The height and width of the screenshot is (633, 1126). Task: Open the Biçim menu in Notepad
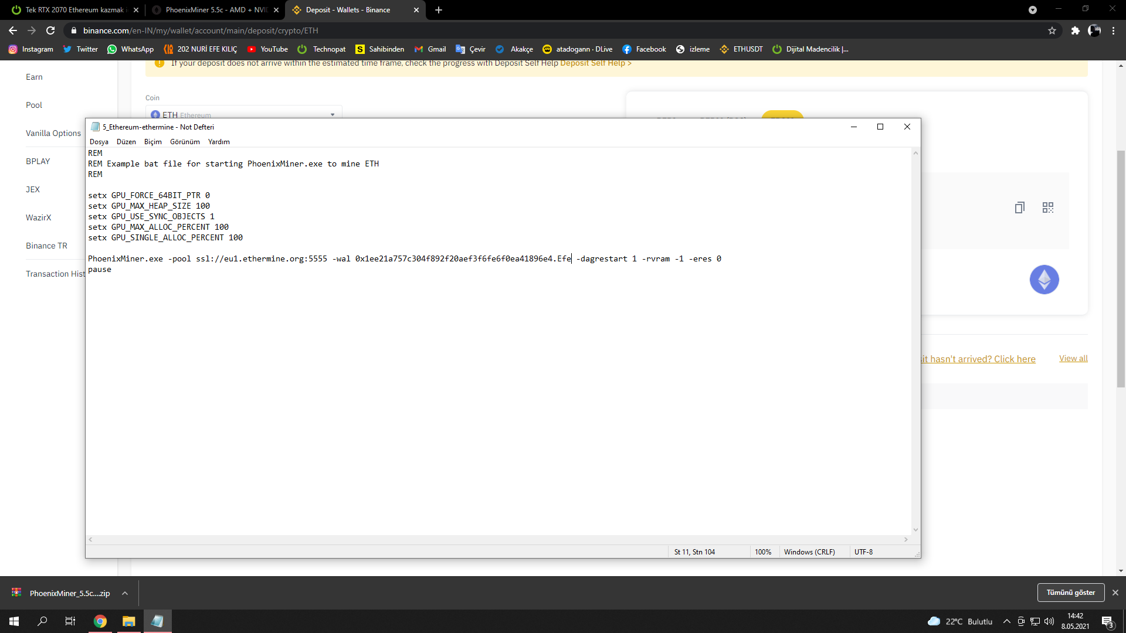click(x=152, y=142)
